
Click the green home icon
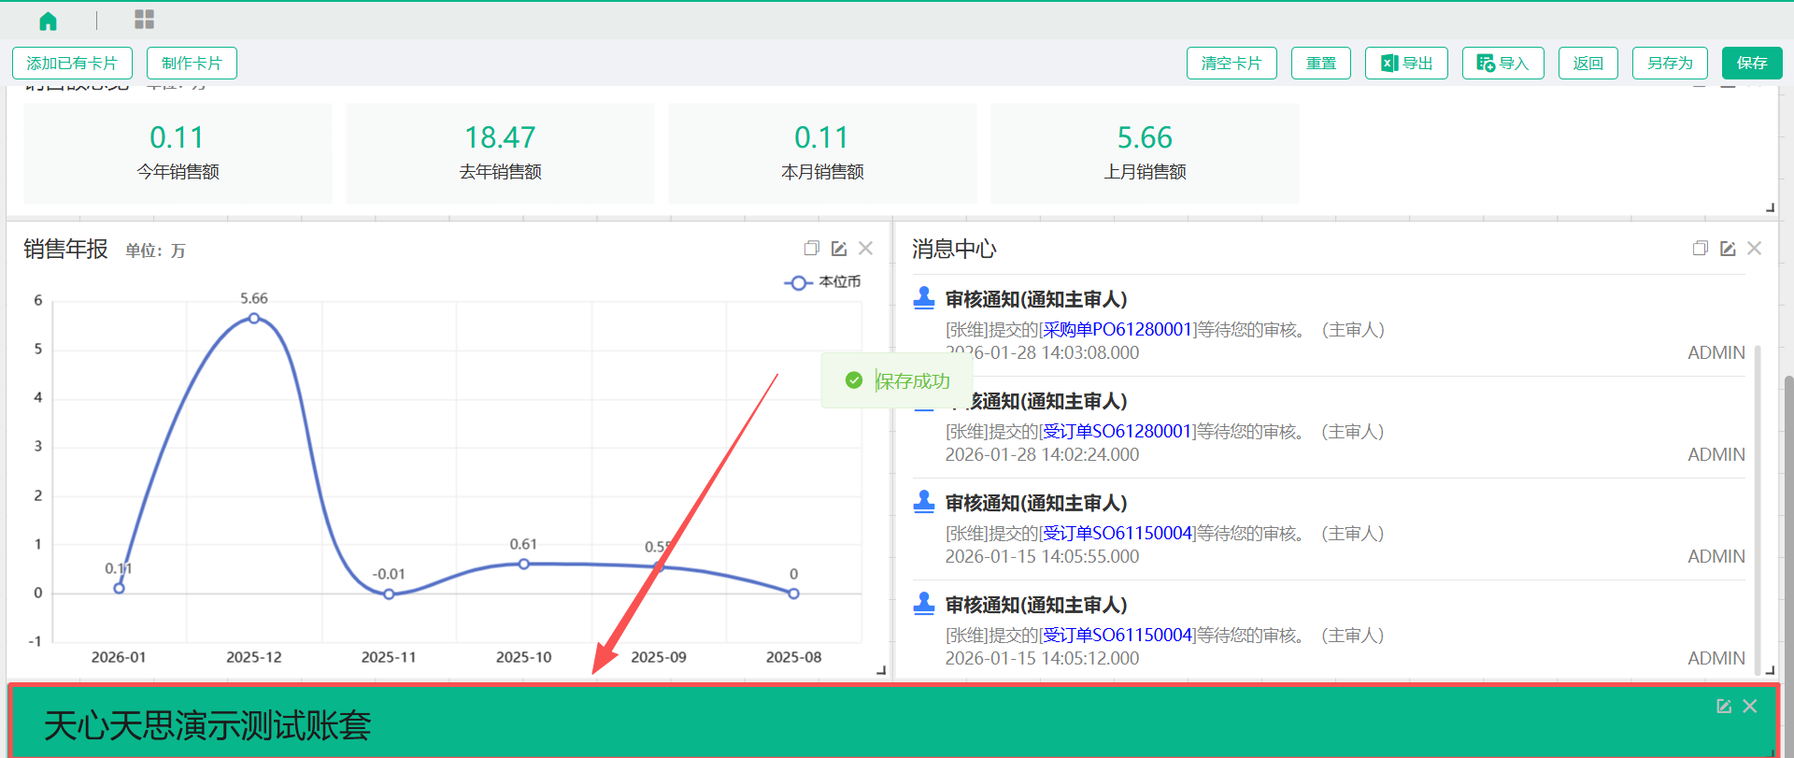coord(49,21)
